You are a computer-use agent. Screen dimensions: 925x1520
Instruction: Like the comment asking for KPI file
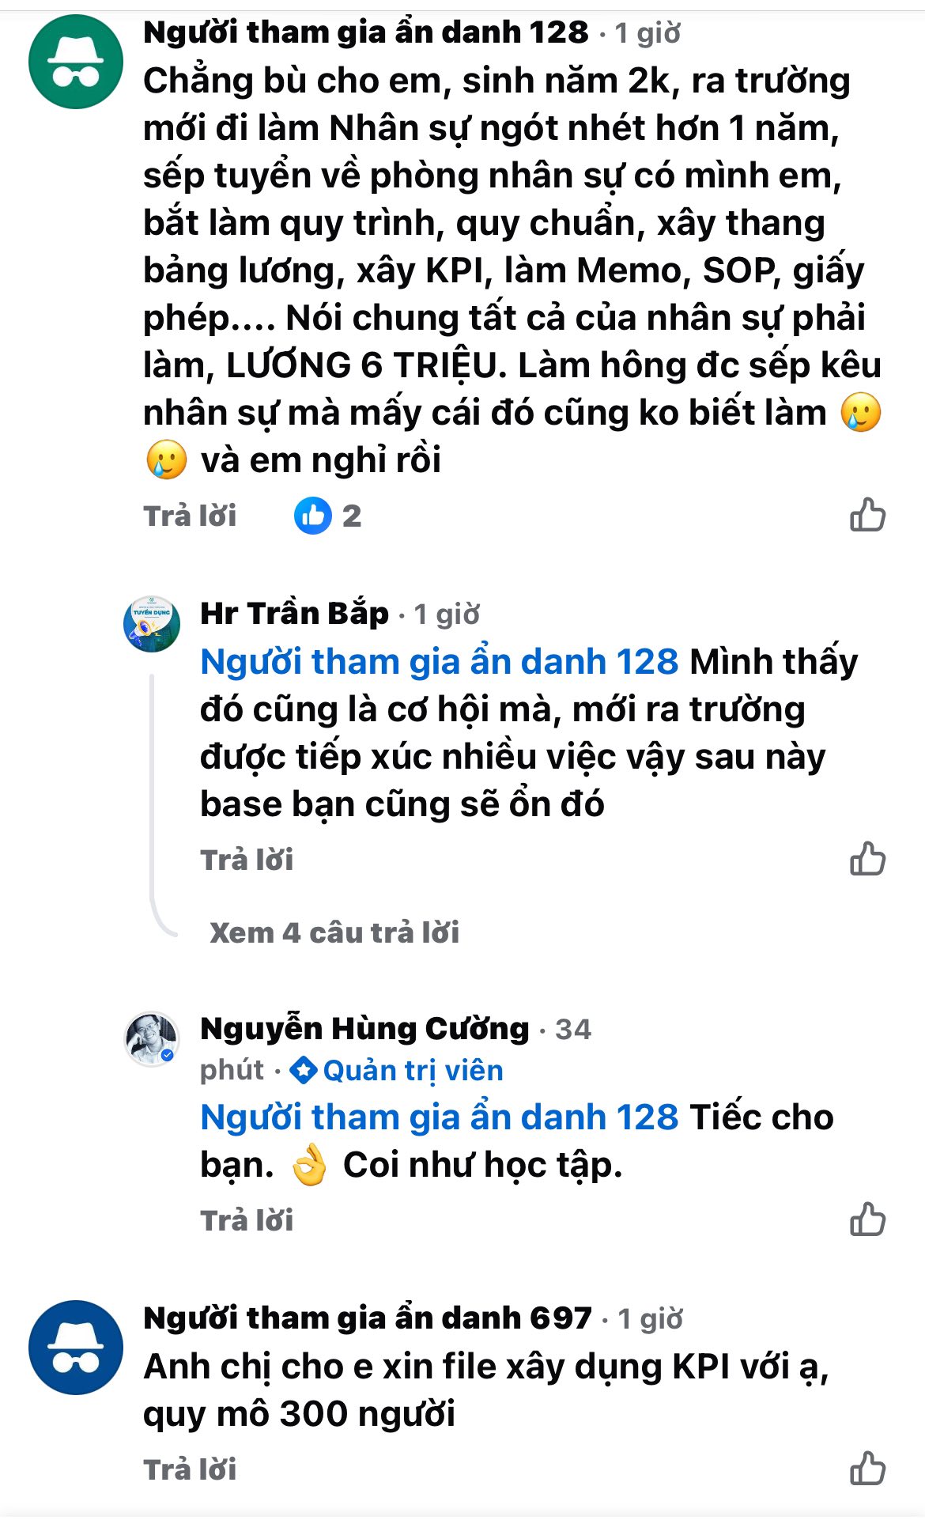point(867,1469)
